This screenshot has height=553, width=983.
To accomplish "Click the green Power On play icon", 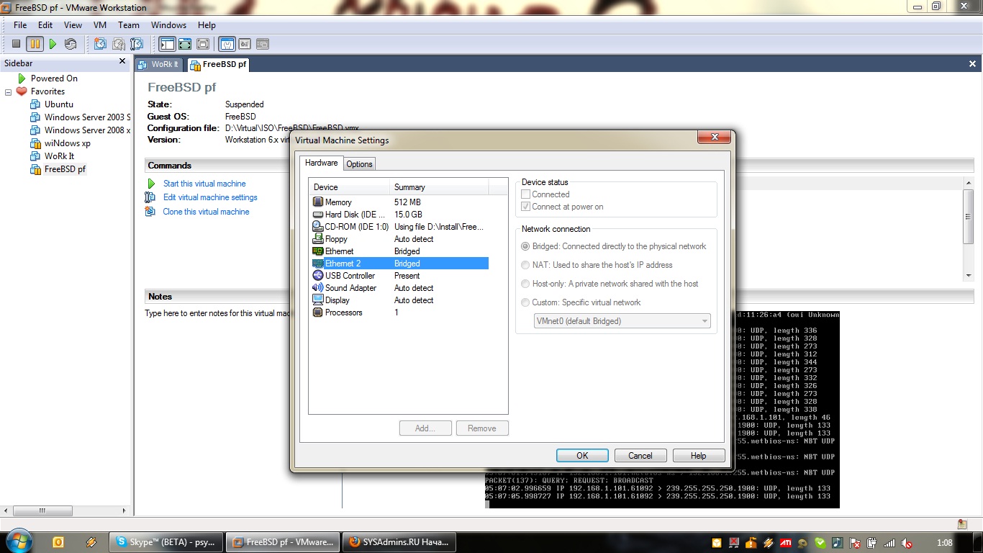I will tap(53, 44).
